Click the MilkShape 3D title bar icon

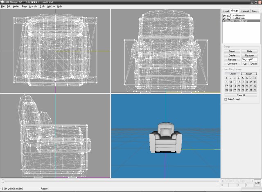[2, 2]
